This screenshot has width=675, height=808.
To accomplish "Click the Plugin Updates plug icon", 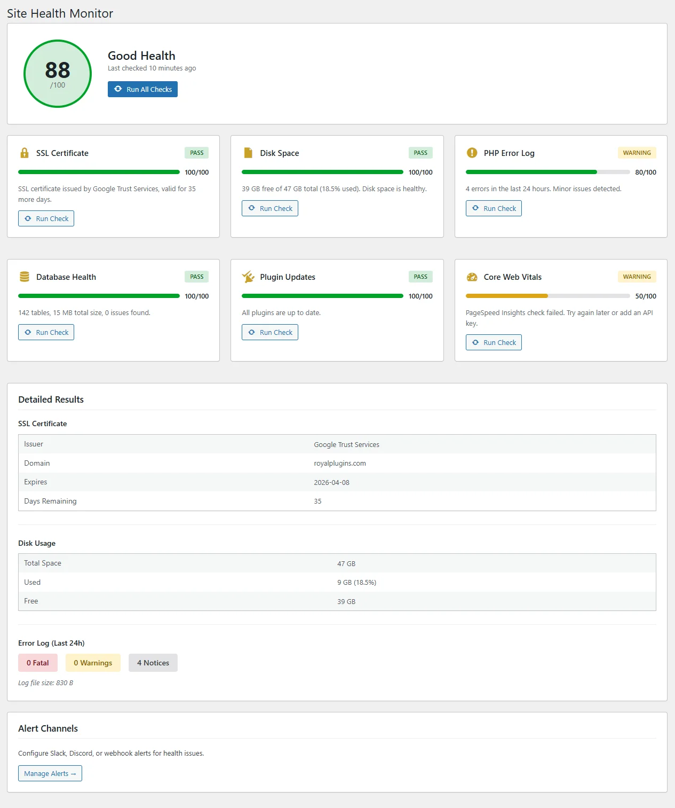I will 248,277.
